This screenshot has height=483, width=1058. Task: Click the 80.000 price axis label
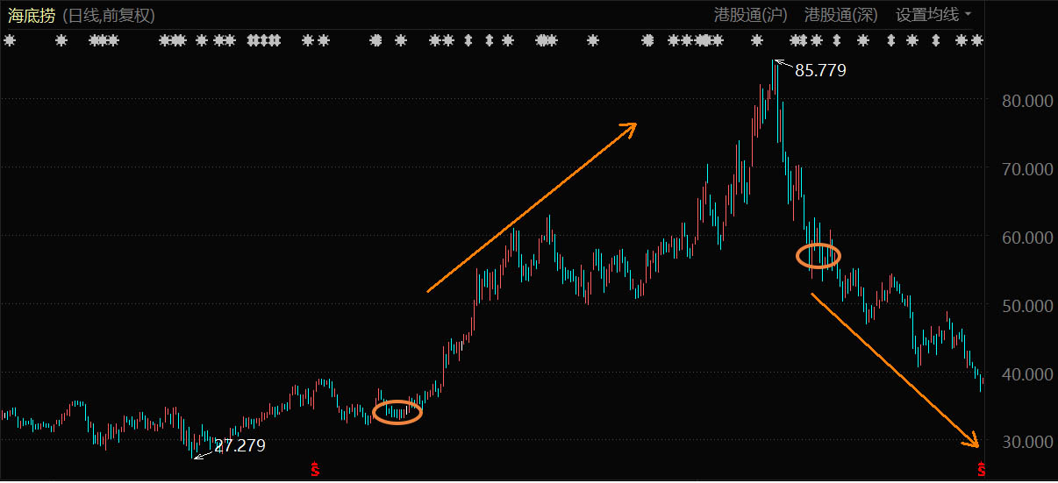pyautogui.click(x=1027, y=101)
